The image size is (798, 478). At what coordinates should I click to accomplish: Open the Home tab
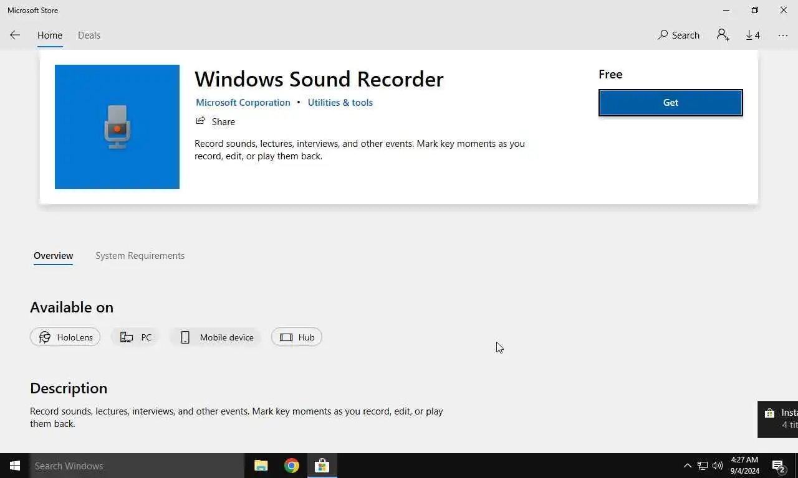[50, 35]
